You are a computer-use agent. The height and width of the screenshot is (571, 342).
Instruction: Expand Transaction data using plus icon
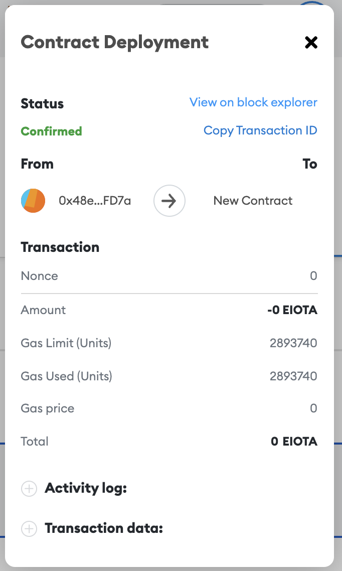pos(29,528)
